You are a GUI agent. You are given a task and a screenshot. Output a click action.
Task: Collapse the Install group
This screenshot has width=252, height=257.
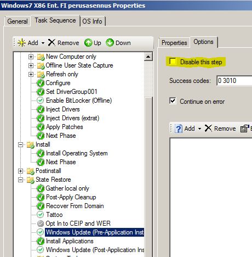coord(21,145)
